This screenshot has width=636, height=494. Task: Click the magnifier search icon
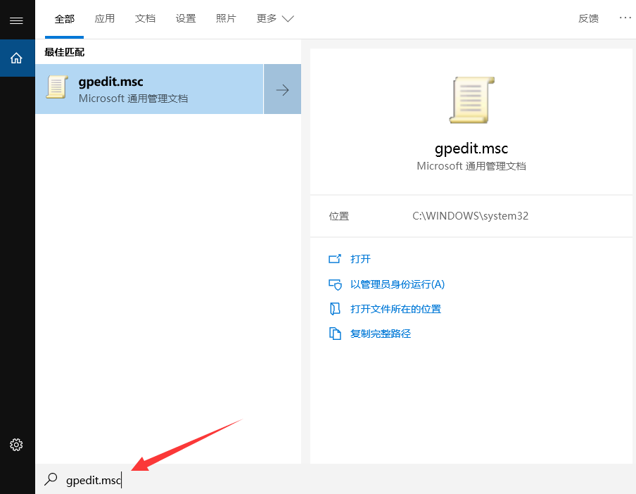coord(51,479)
